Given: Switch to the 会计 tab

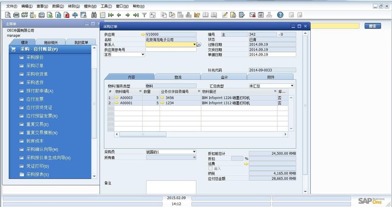Looking at the screenshot, I should (224, 77).
